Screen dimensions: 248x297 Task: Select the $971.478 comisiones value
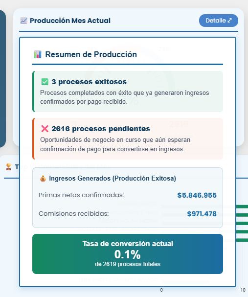click(202, 214)
